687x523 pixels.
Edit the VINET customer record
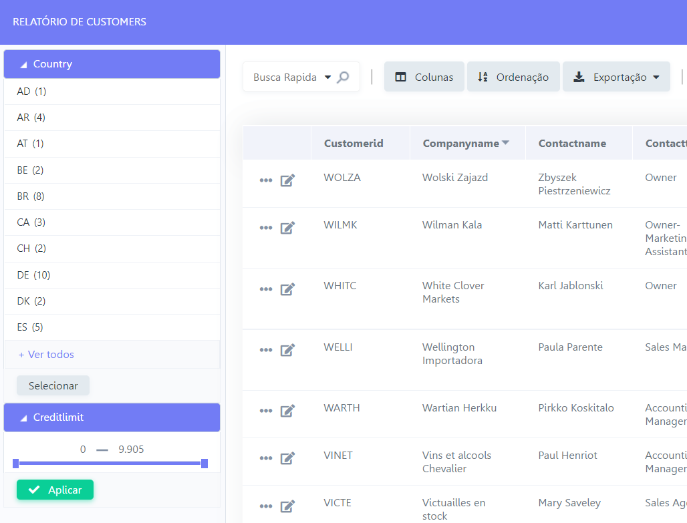coord(287,458)
